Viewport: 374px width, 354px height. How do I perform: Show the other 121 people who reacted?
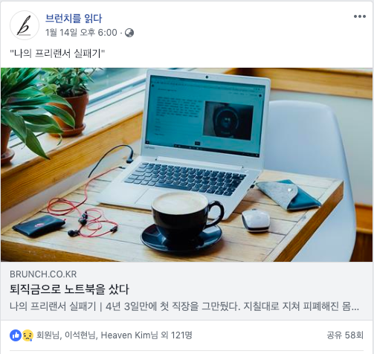point(176,335)
